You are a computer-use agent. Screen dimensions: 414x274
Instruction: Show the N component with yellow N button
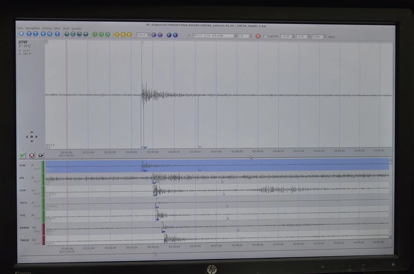point(123,34)
